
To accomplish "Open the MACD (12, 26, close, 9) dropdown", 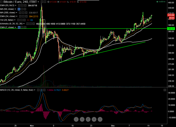I will pos(35,90).
